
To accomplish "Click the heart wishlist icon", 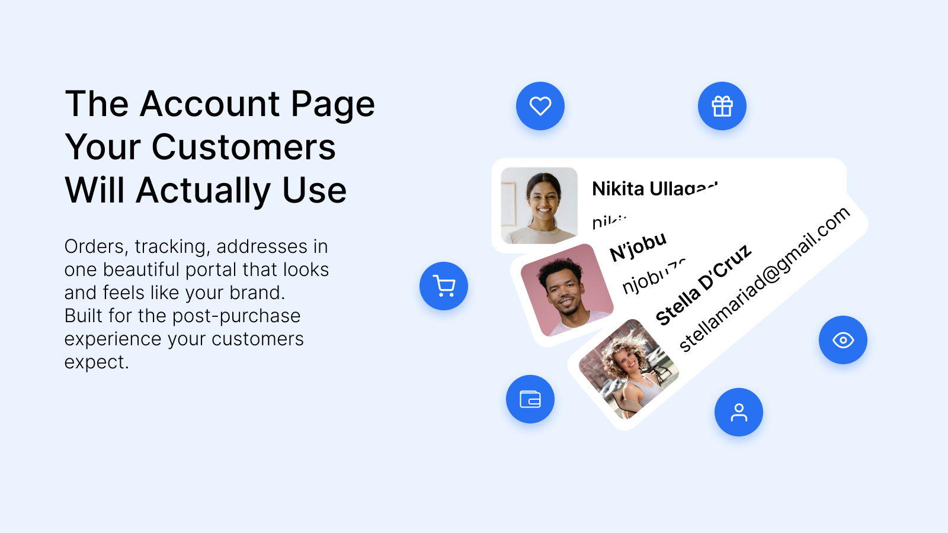I will [x=540, y=106].
